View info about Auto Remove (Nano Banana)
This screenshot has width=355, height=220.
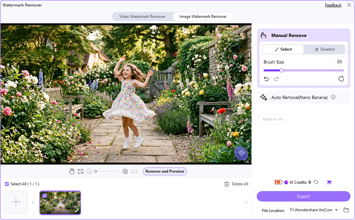tap(333, 97)
